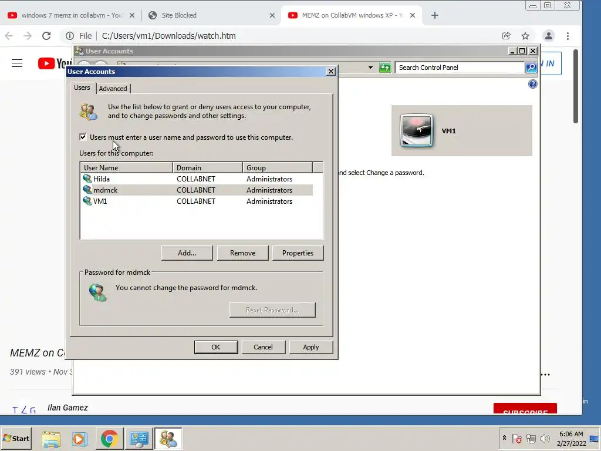601x451 pixels.
Task: Open the Chrome profile avatar
Action: (549, 36)
